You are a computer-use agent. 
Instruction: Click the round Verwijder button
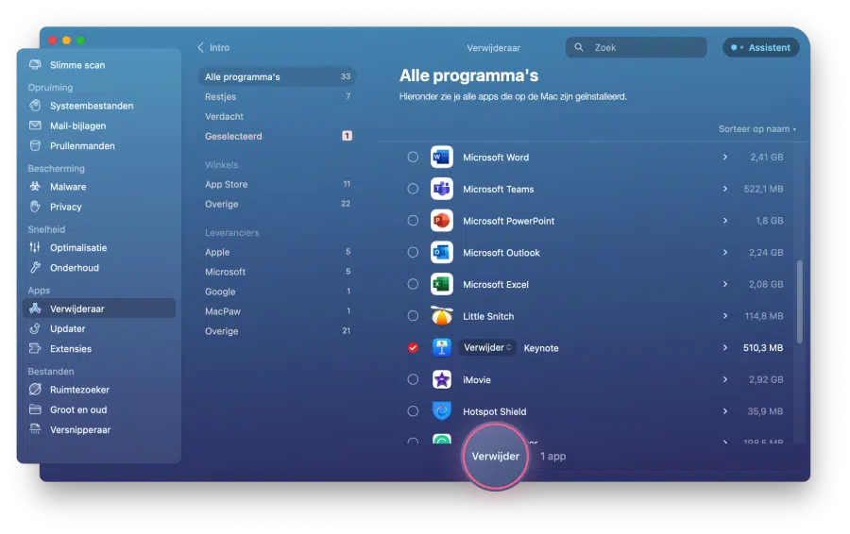pos(496,456)
